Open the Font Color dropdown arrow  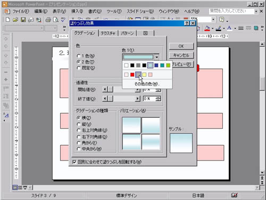click(235, 28)
